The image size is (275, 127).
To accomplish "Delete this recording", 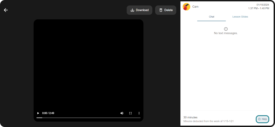I will (166, 10).
